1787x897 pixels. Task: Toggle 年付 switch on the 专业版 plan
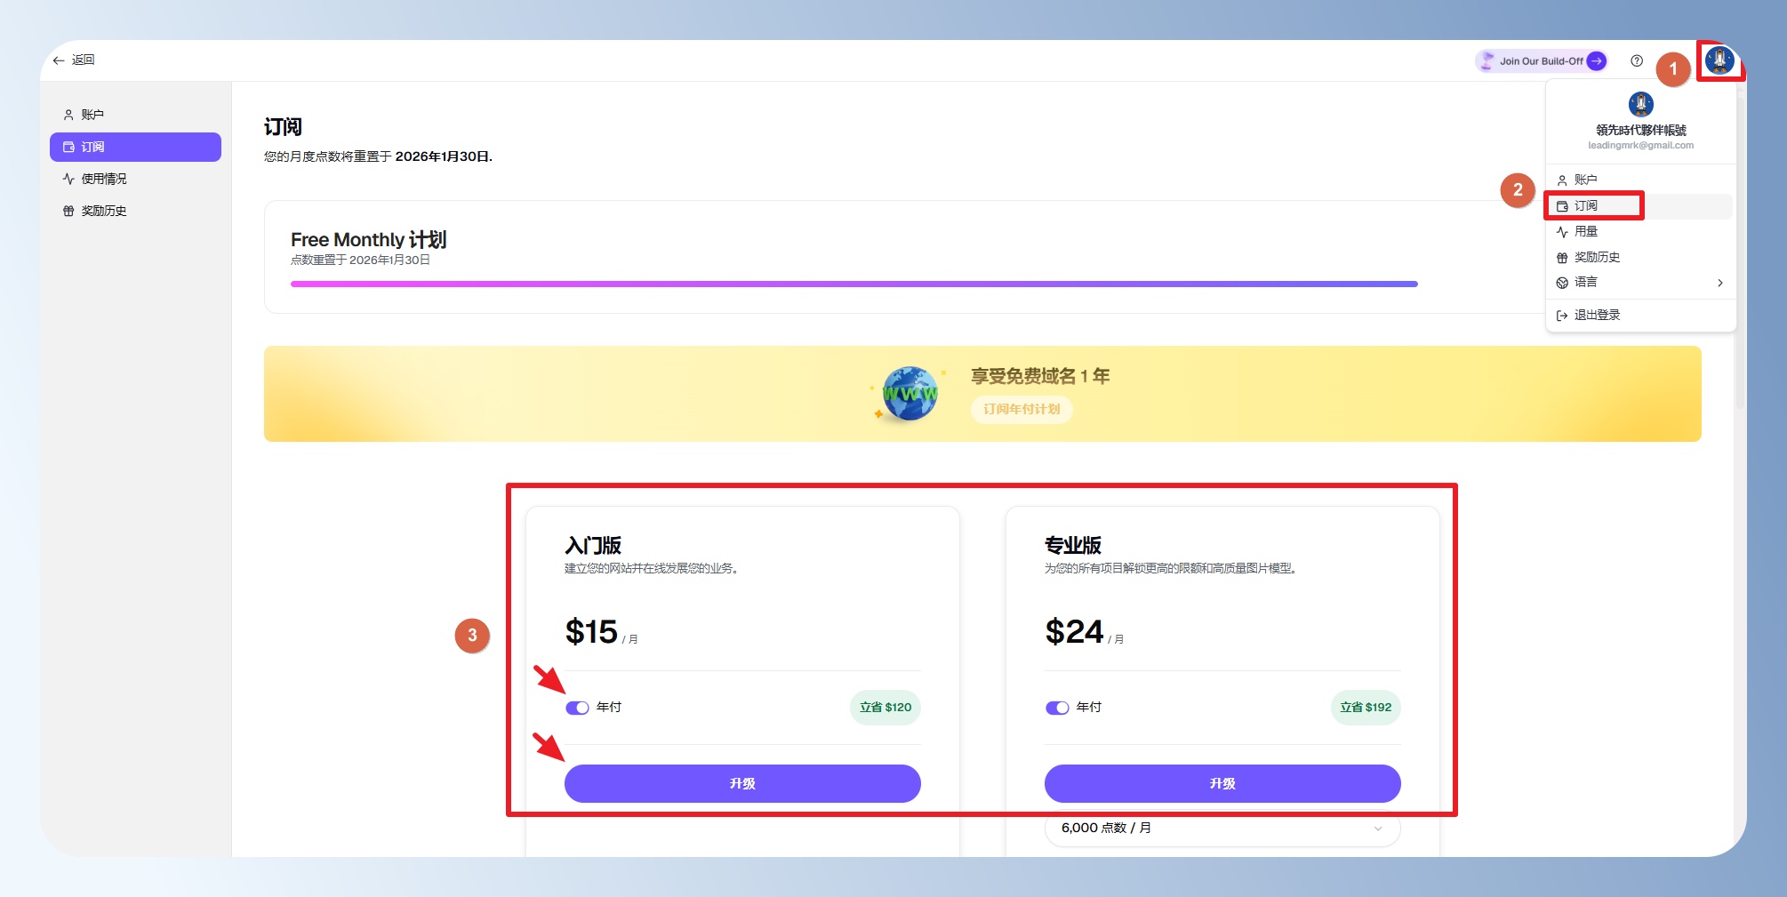coord(1057,708)
